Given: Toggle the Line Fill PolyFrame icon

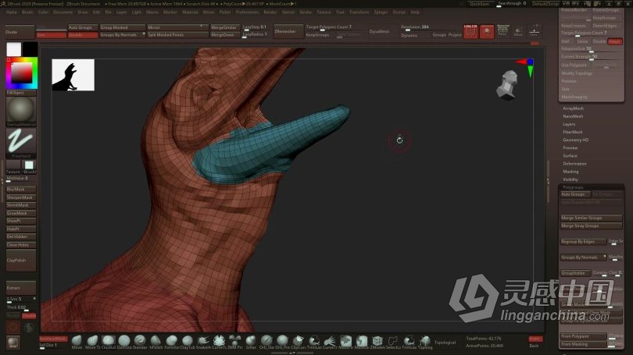Looking at the screenshot, I should click(x=470, y=31).
